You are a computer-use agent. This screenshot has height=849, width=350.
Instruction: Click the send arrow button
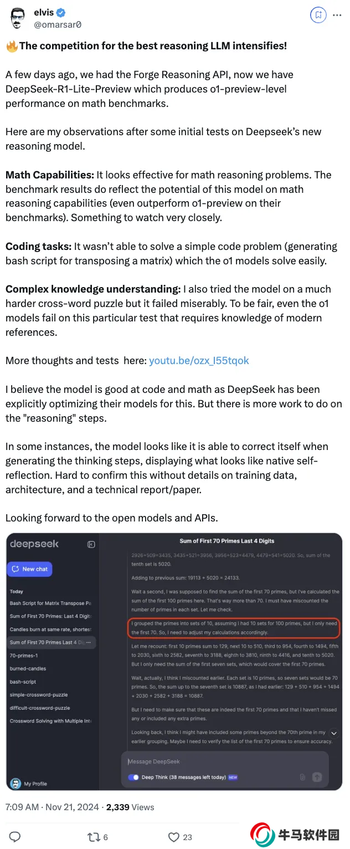click(317, 777)
